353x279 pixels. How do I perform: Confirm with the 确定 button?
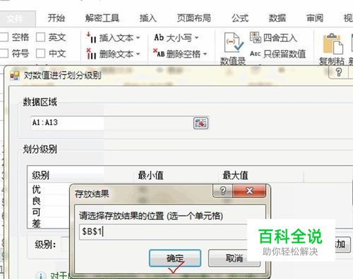click(x=175, y=259)
